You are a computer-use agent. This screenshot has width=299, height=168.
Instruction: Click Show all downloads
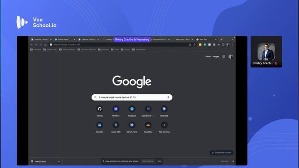click(224, 161)
